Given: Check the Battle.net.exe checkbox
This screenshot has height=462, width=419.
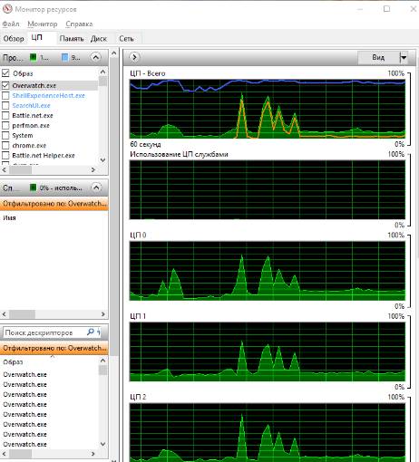Looking at the screenshot, I should [5, 115].
